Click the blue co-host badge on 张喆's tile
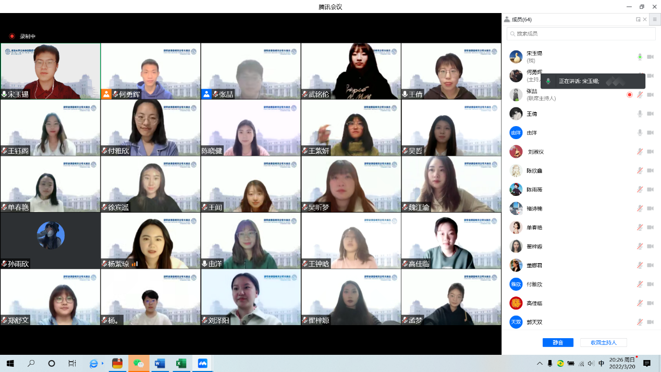 (x=206, y=94)
